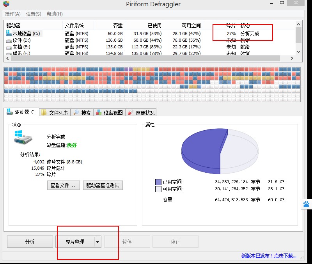Switch to the 健康状况 tab

141,113
